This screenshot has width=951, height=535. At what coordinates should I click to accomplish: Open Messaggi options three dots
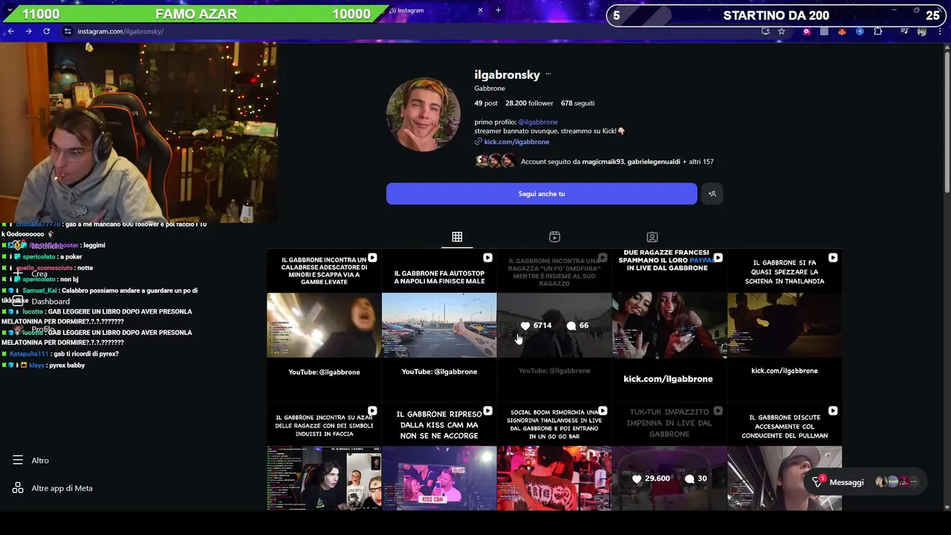tap(913, 482)
